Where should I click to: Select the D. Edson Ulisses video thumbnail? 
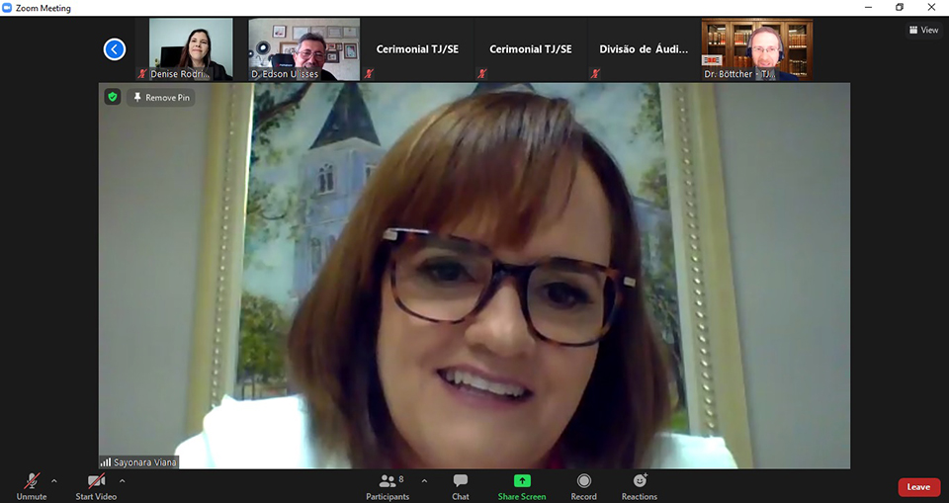(303, 48)
